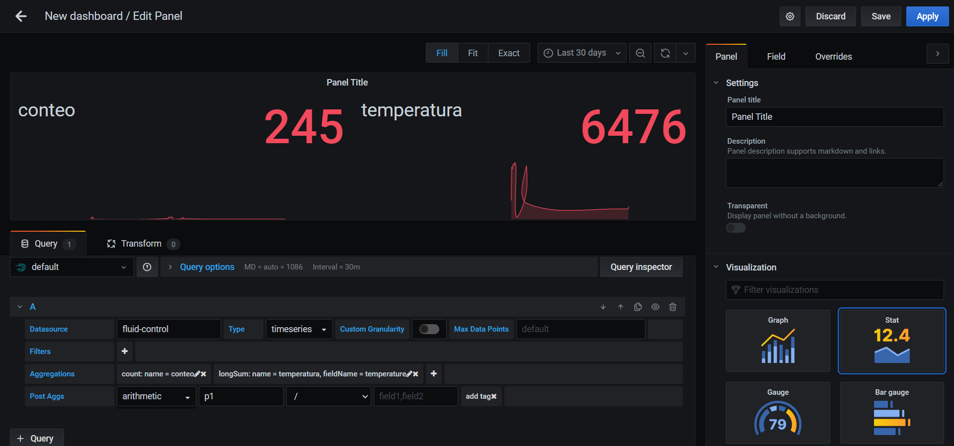This screenshot has width=954, height=446.
Task: Select the Bar gauge visualization
Action: tap(892, 413)
